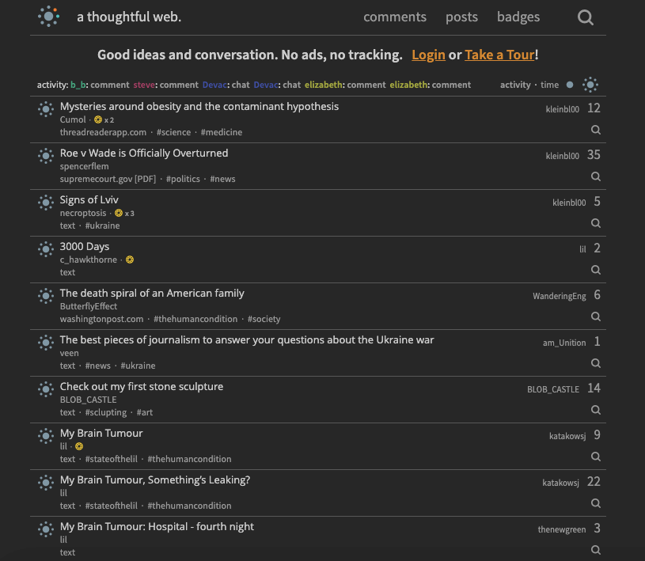Viewport: 645px width, 561px height.
Task: Click the Take a Tour link
Action: click(x=500, y=55)
